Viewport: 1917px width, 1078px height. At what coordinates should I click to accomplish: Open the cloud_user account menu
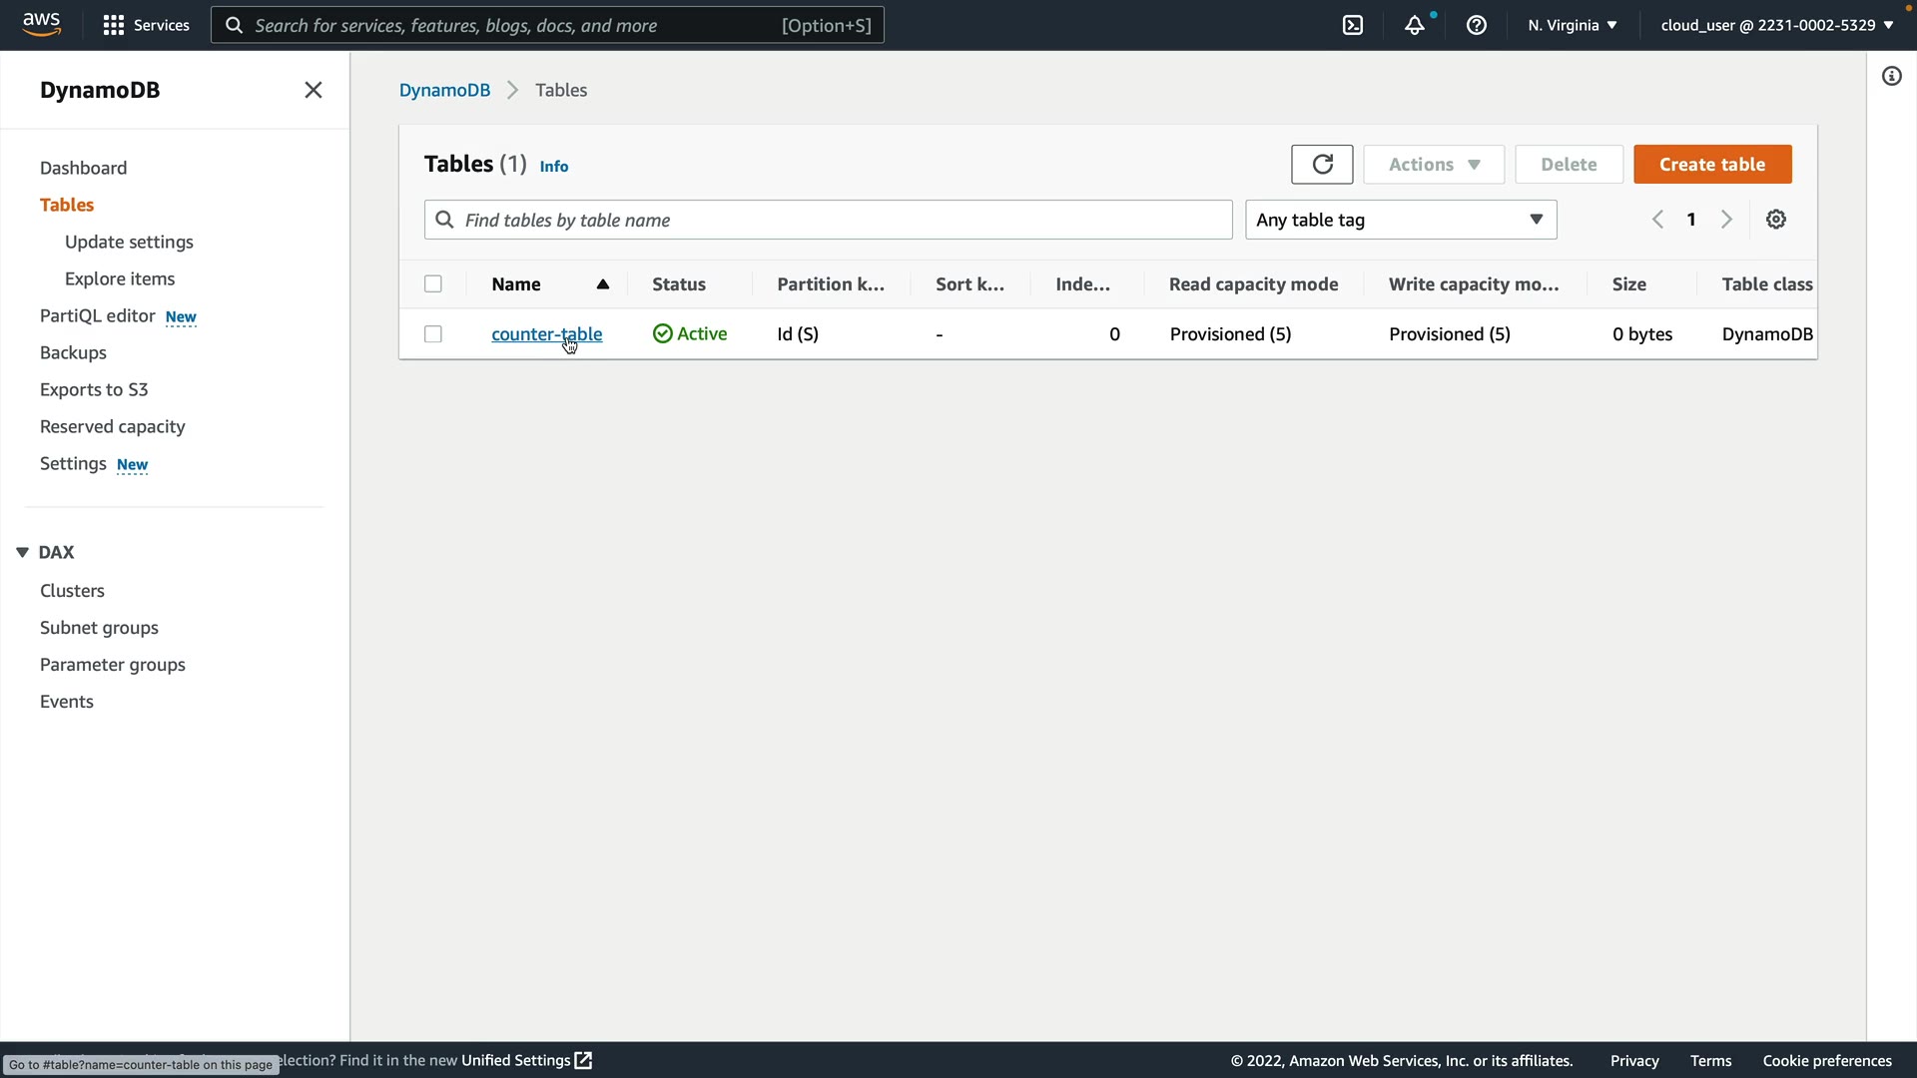click(1777, 25)
